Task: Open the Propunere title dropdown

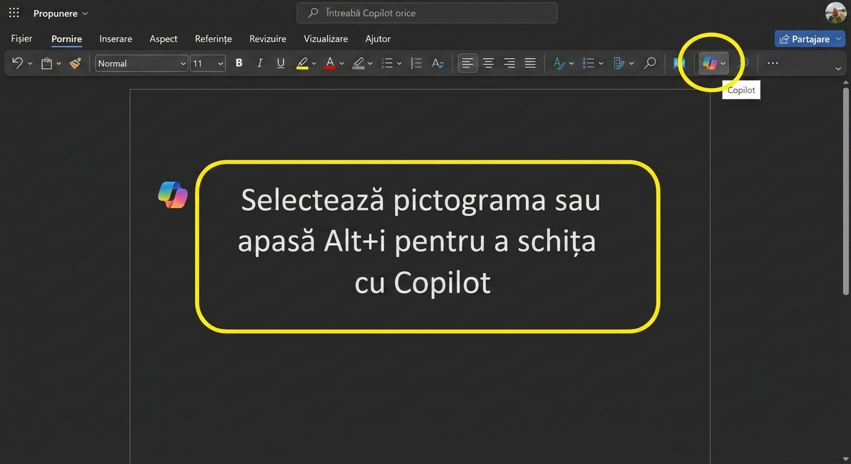Action: point(85,13)
